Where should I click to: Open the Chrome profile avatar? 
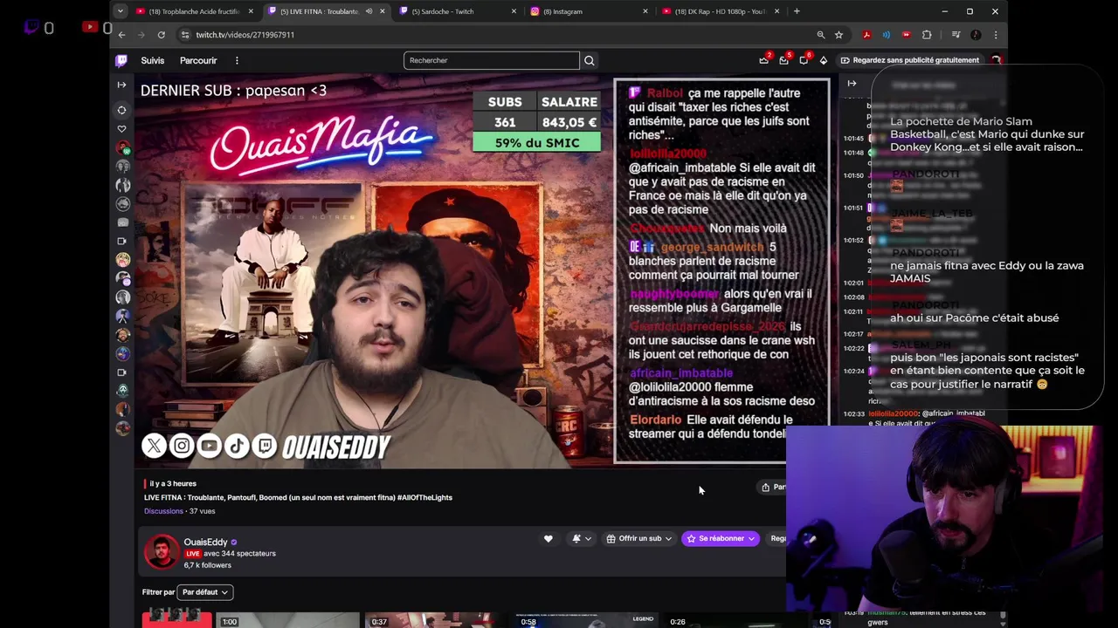[x=976, y=35]
